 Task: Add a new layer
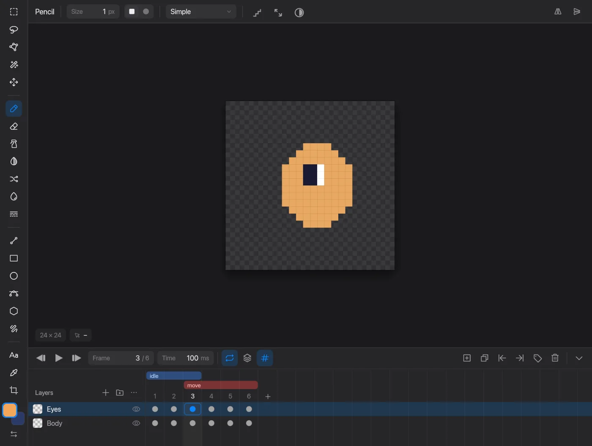[106, 393]
